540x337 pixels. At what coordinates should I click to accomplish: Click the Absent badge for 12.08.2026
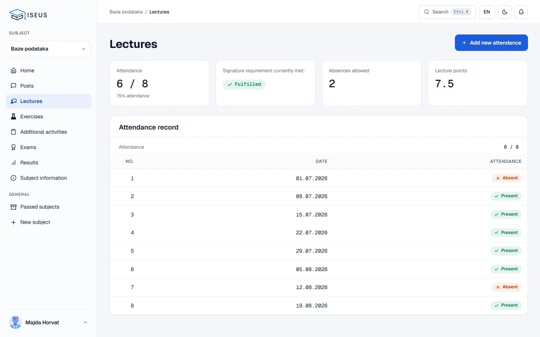click(x=506, y=287)
